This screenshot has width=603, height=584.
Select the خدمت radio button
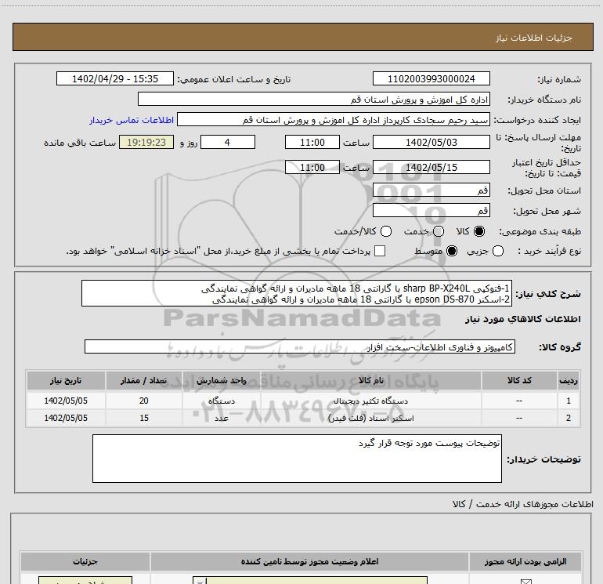pos(439,231)
